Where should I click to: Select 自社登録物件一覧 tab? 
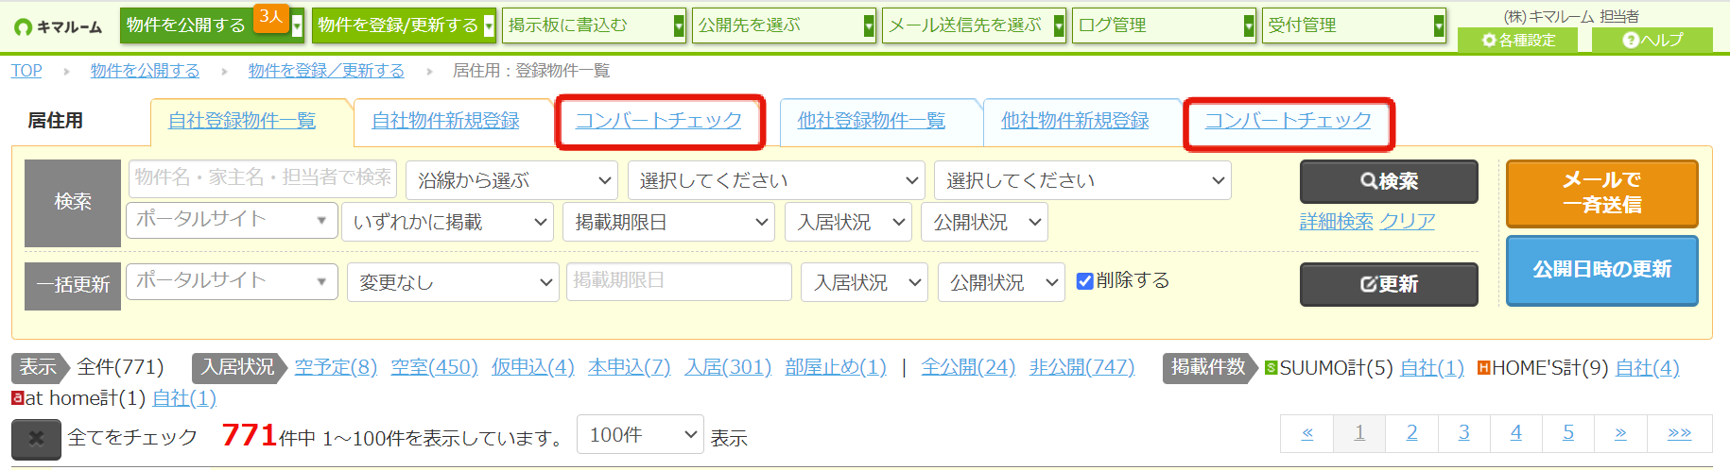pos(242,121)
